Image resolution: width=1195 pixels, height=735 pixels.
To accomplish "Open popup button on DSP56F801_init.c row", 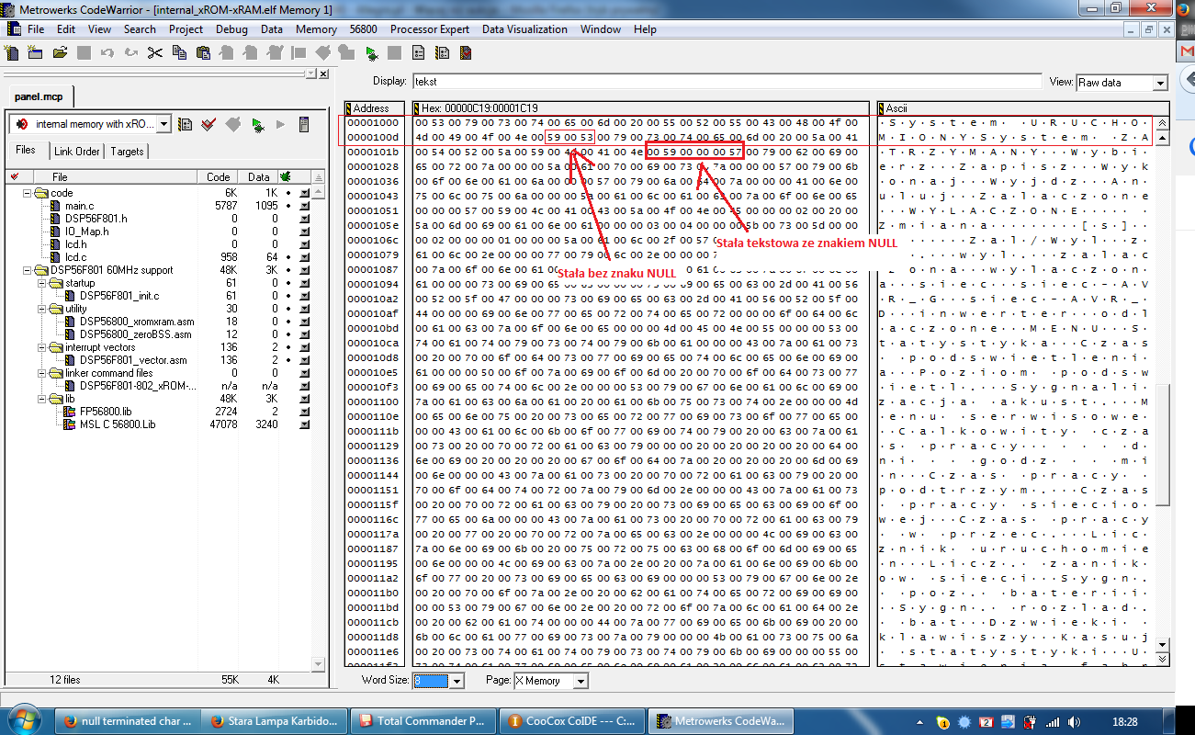I will 304,296.
